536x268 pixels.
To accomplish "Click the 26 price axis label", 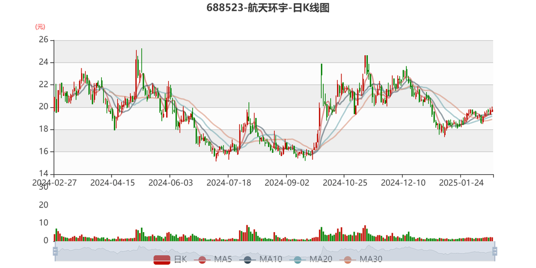I will pos(44,40).
